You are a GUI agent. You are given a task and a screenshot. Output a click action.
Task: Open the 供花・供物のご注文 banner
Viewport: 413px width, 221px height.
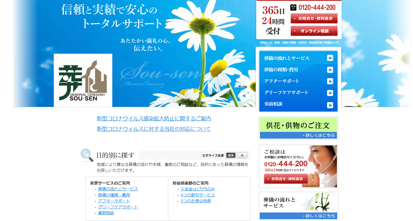[298, 128]
